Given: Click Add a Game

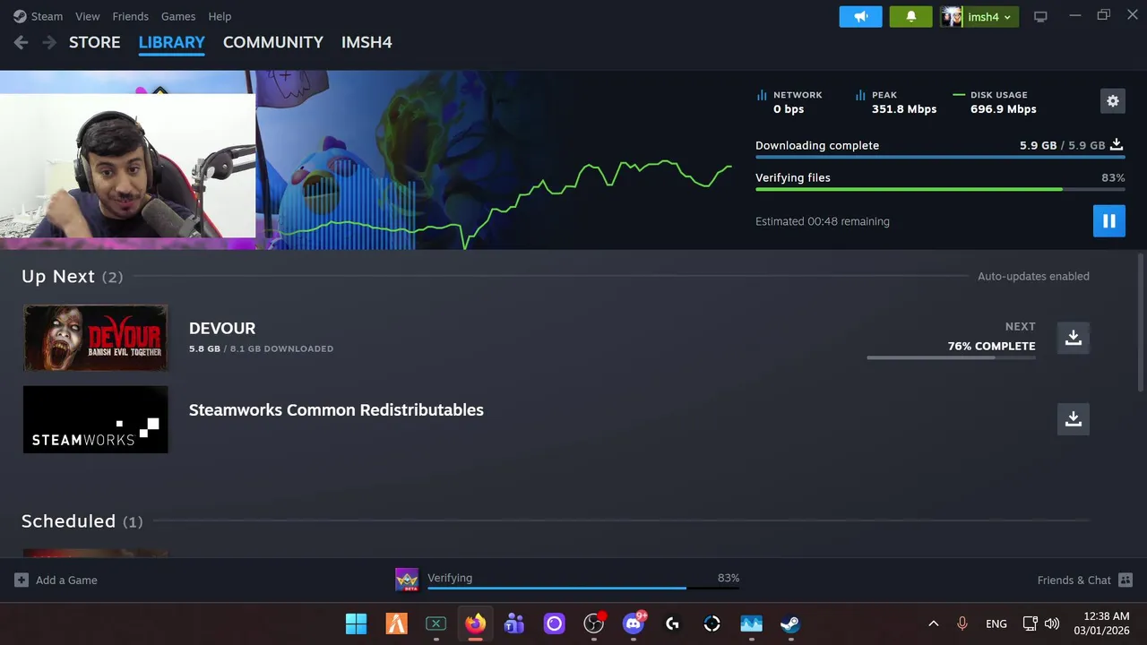Looking at the screenshot, I should [x=56, y=580].
